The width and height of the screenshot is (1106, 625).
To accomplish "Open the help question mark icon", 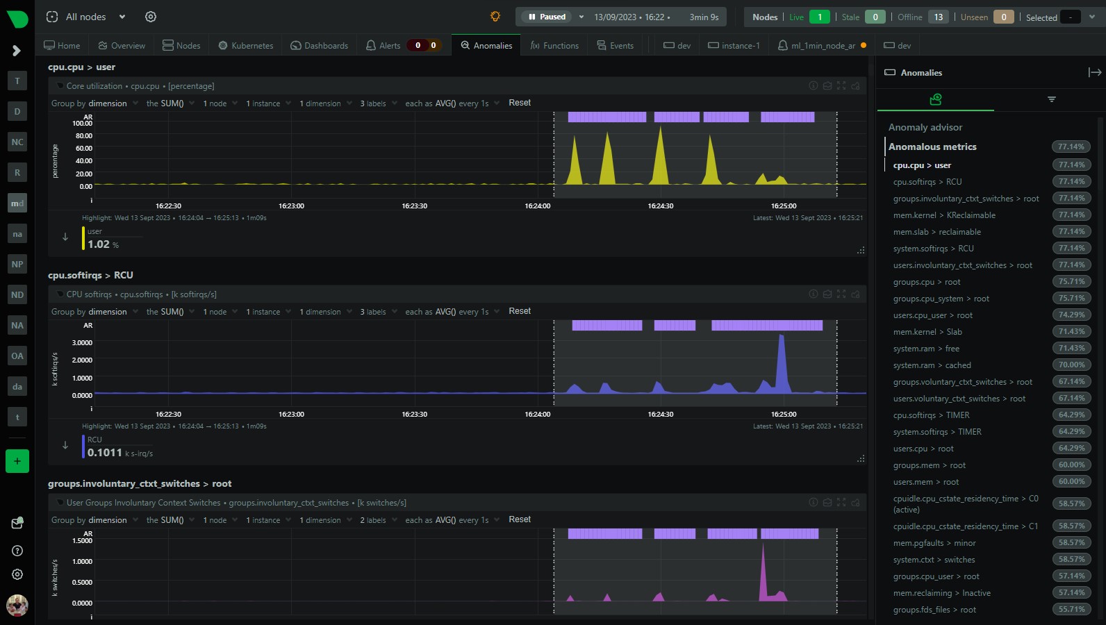I will 17,551.
